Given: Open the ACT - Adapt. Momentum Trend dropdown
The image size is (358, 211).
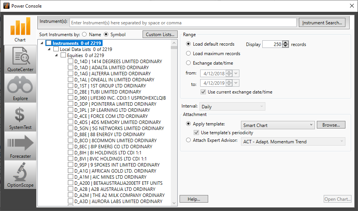Looking at the screenshot, I should pos(293,141).
